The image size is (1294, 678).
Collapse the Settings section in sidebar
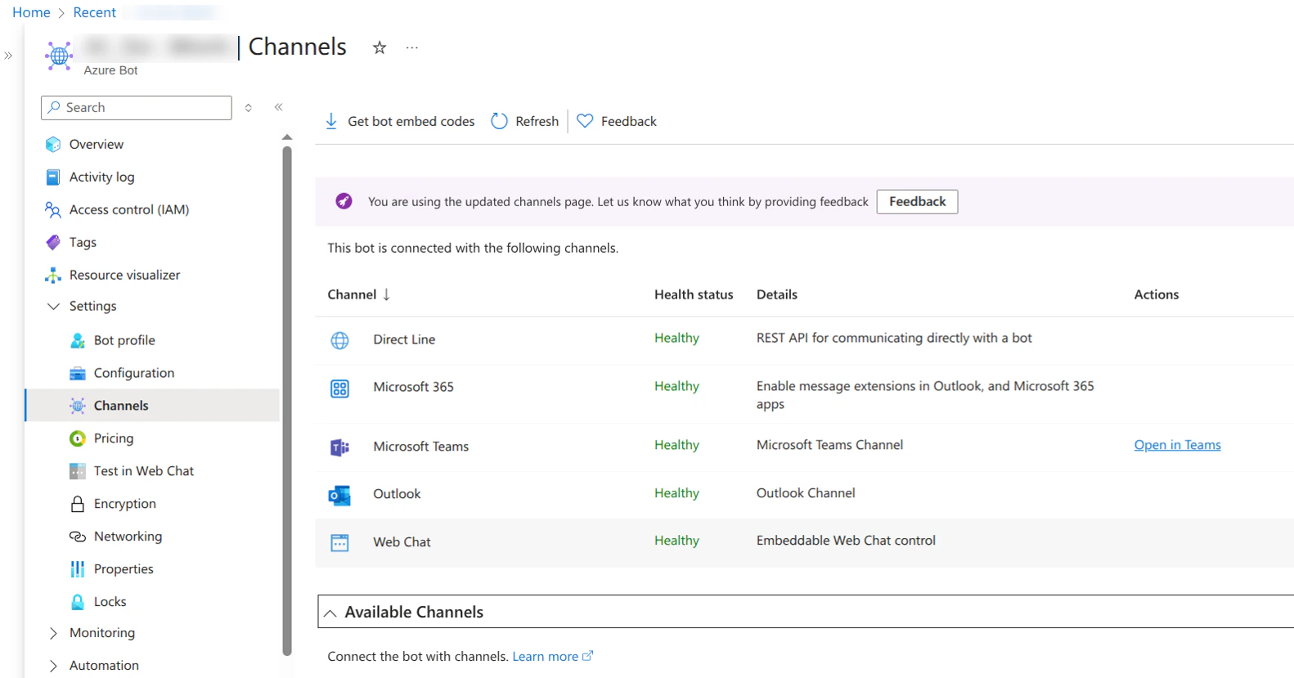[54, 306]
